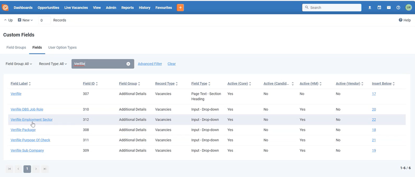Sort by Field ID column

pyautogui.click(x=90, y=83)
